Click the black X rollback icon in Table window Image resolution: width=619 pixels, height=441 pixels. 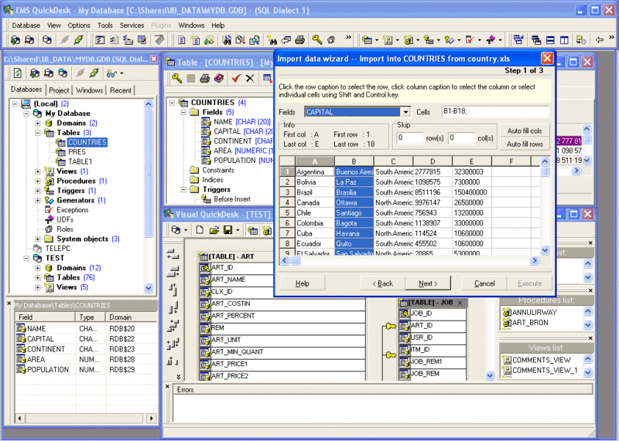[x=249, y=79]
